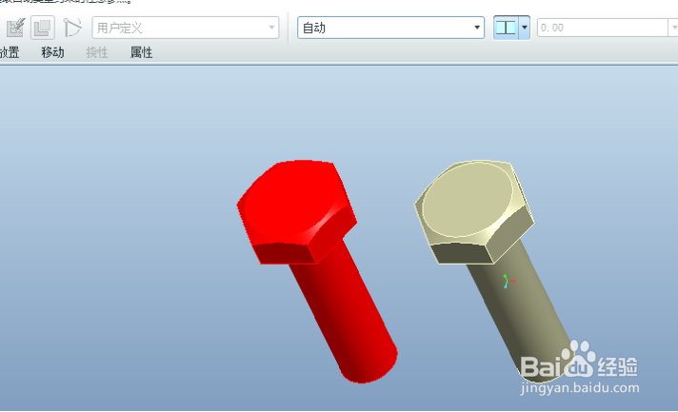Open the 属性 panel tab
The image size is (678, 412).
141,52
